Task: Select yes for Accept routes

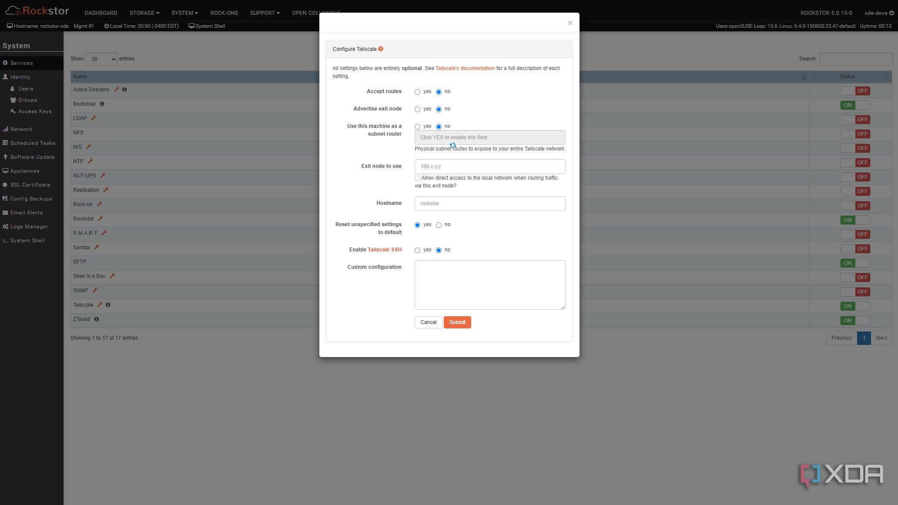Action: tap(417, 92)
